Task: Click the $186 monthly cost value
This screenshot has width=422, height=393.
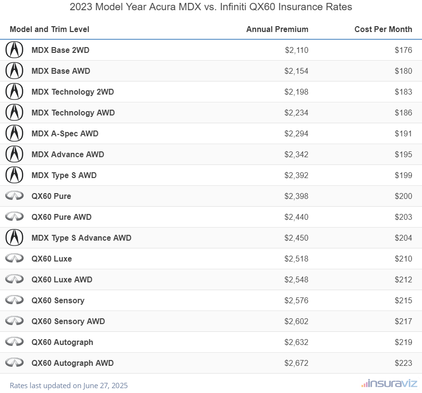Action: click(x=404, y=113)
